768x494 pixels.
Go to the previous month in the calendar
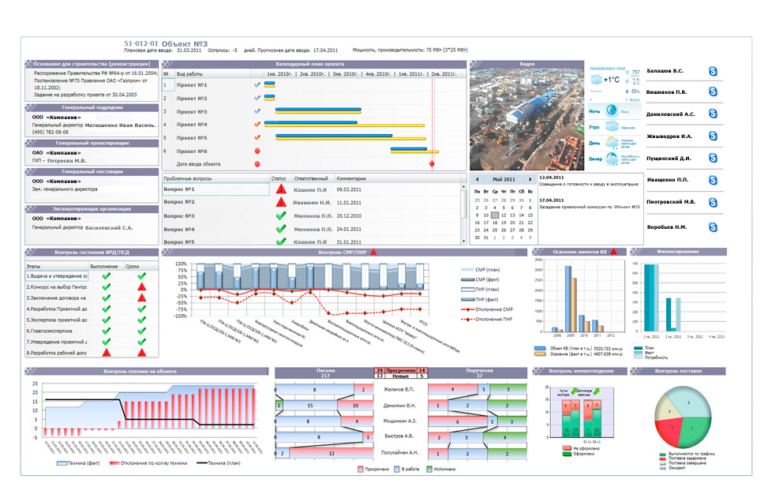pyautogui.click(x=478, y=179)
